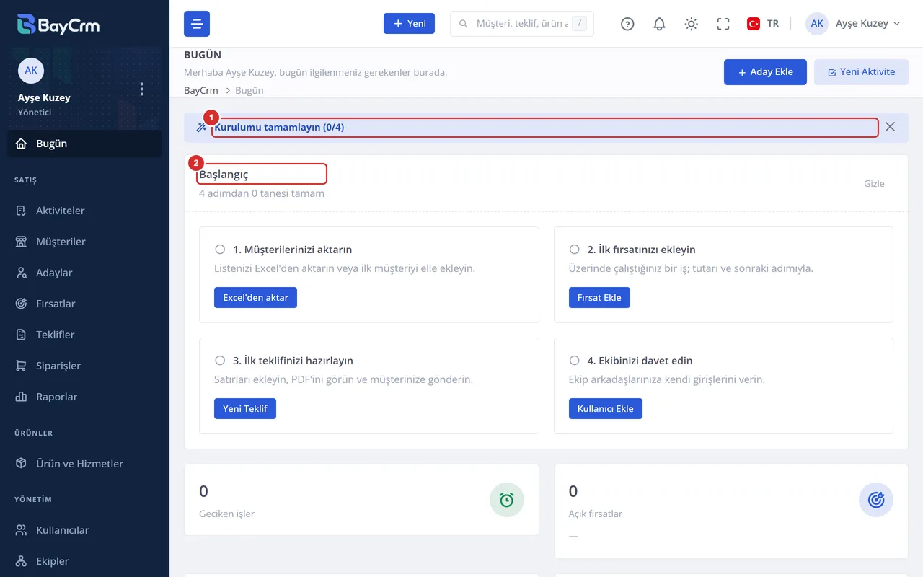Mark step 2 İlk fırsatınızı ekleyin circle

pyautogui.click(x=575, y=250)
